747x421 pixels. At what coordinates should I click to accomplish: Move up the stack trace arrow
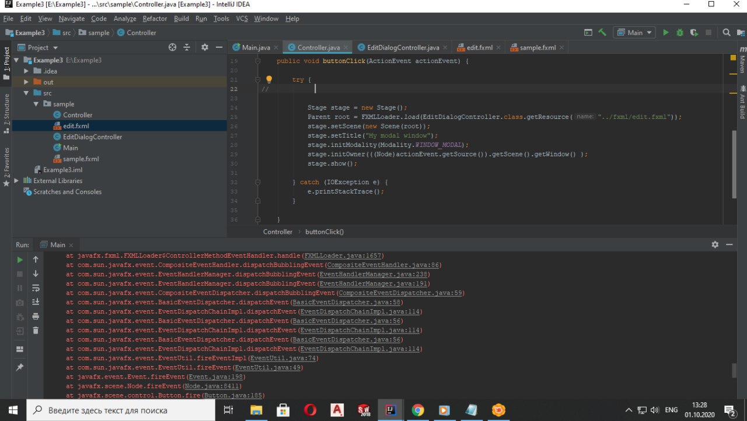tap(36, 260)
